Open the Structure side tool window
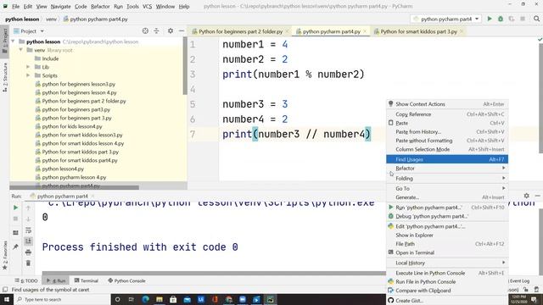This screenshot has height=305, width=543. [5, 77]
